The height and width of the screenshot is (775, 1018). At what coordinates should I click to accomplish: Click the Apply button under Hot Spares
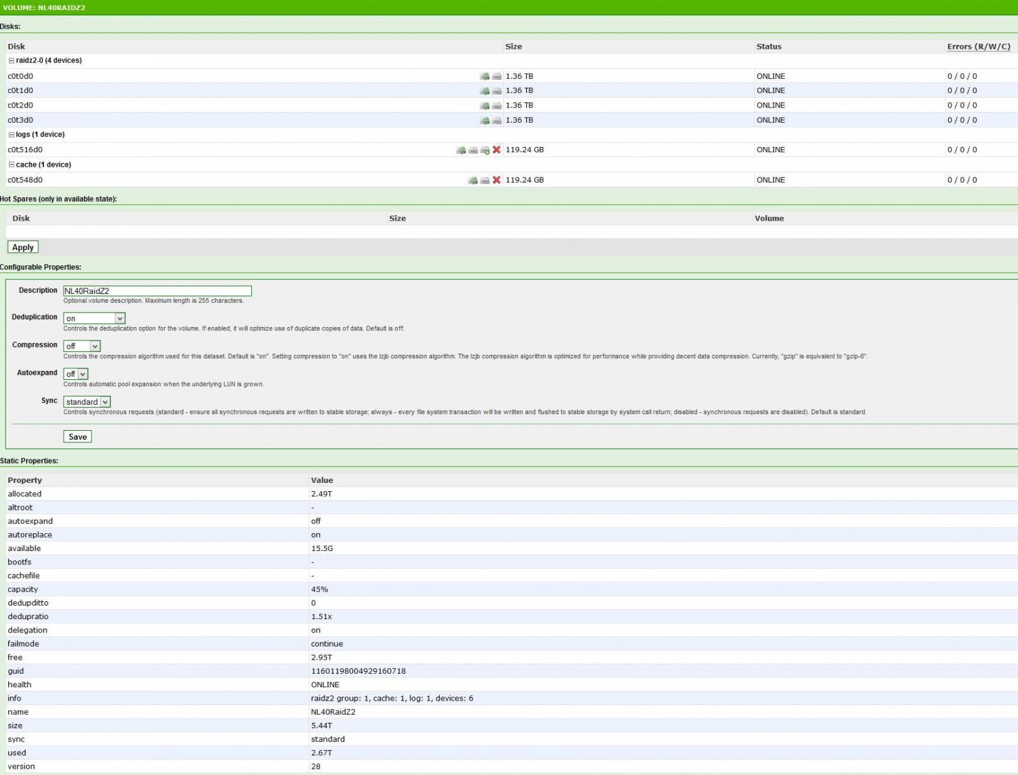23,248
